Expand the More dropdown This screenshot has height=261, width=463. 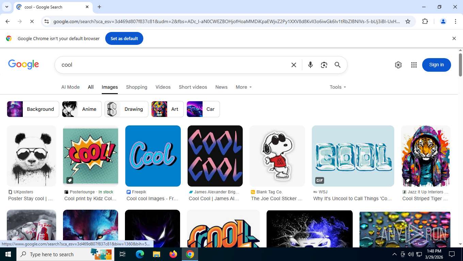[x=244, y=87]
